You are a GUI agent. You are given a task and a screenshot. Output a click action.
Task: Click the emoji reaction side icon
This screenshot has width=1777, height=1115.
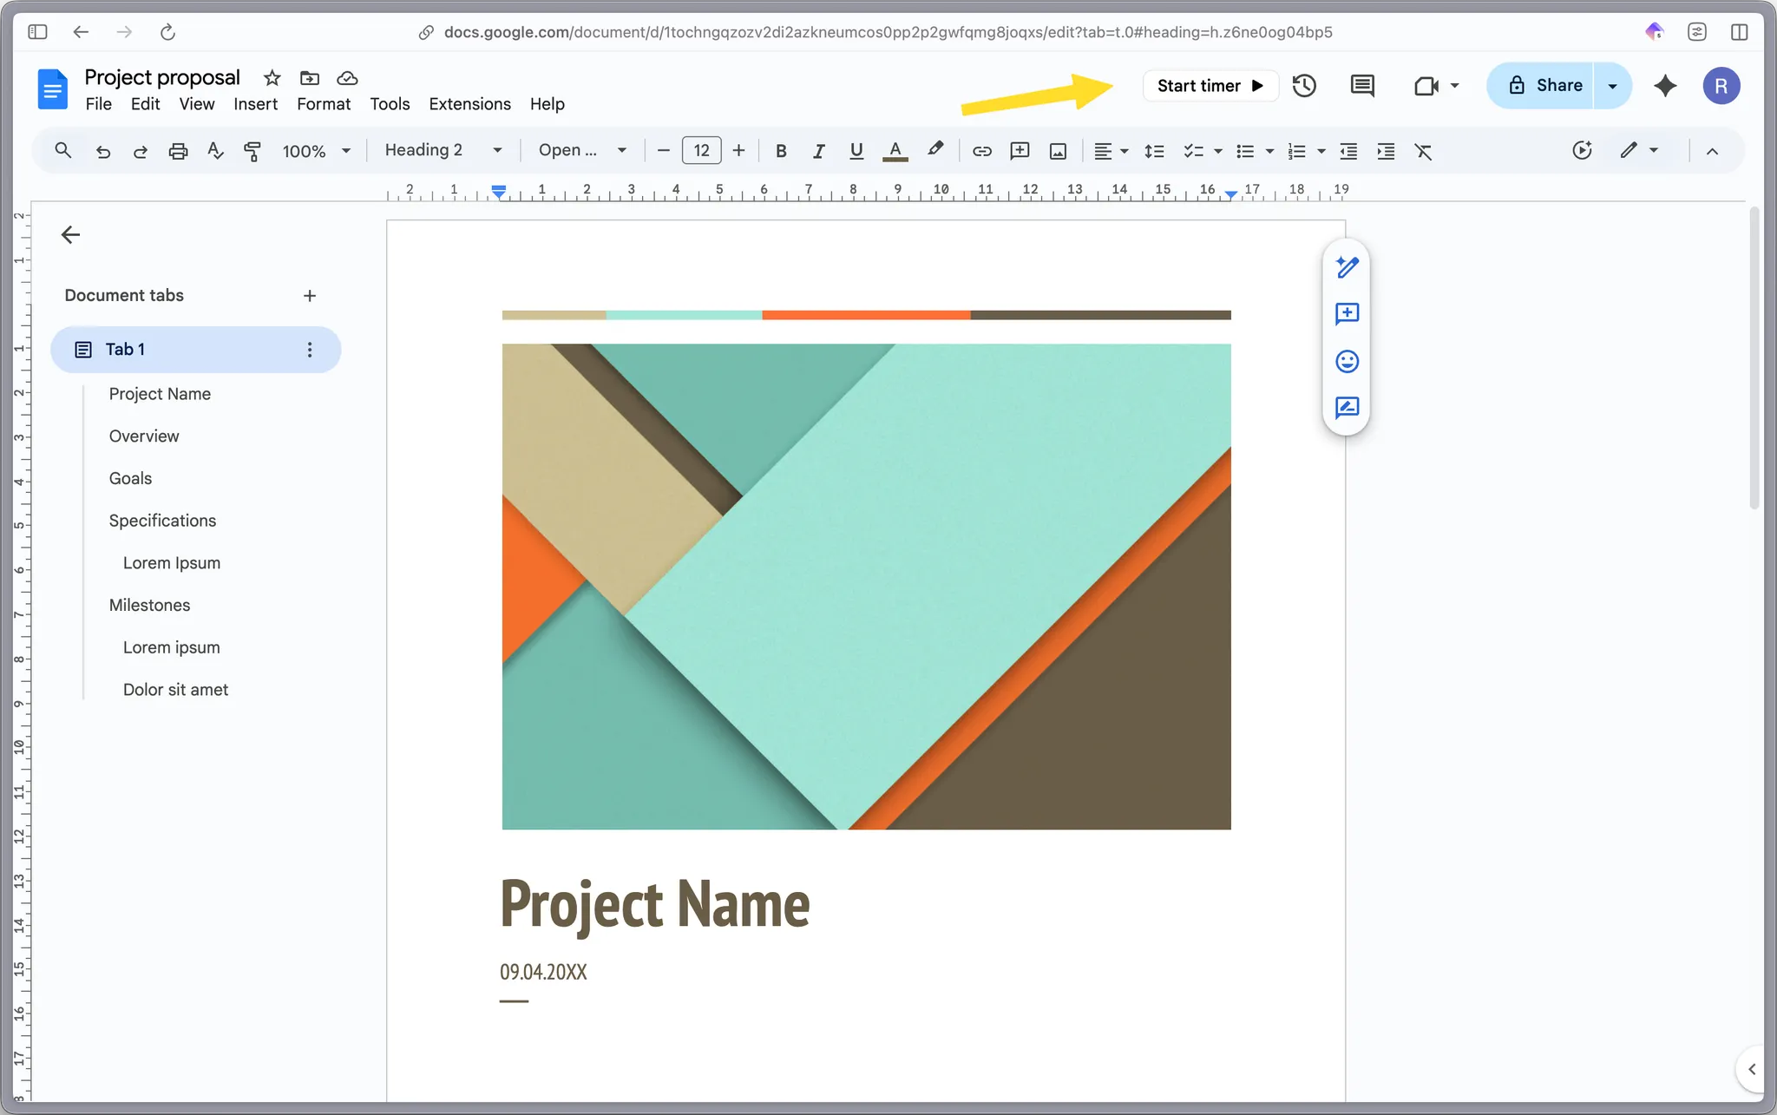point(1347,361)
